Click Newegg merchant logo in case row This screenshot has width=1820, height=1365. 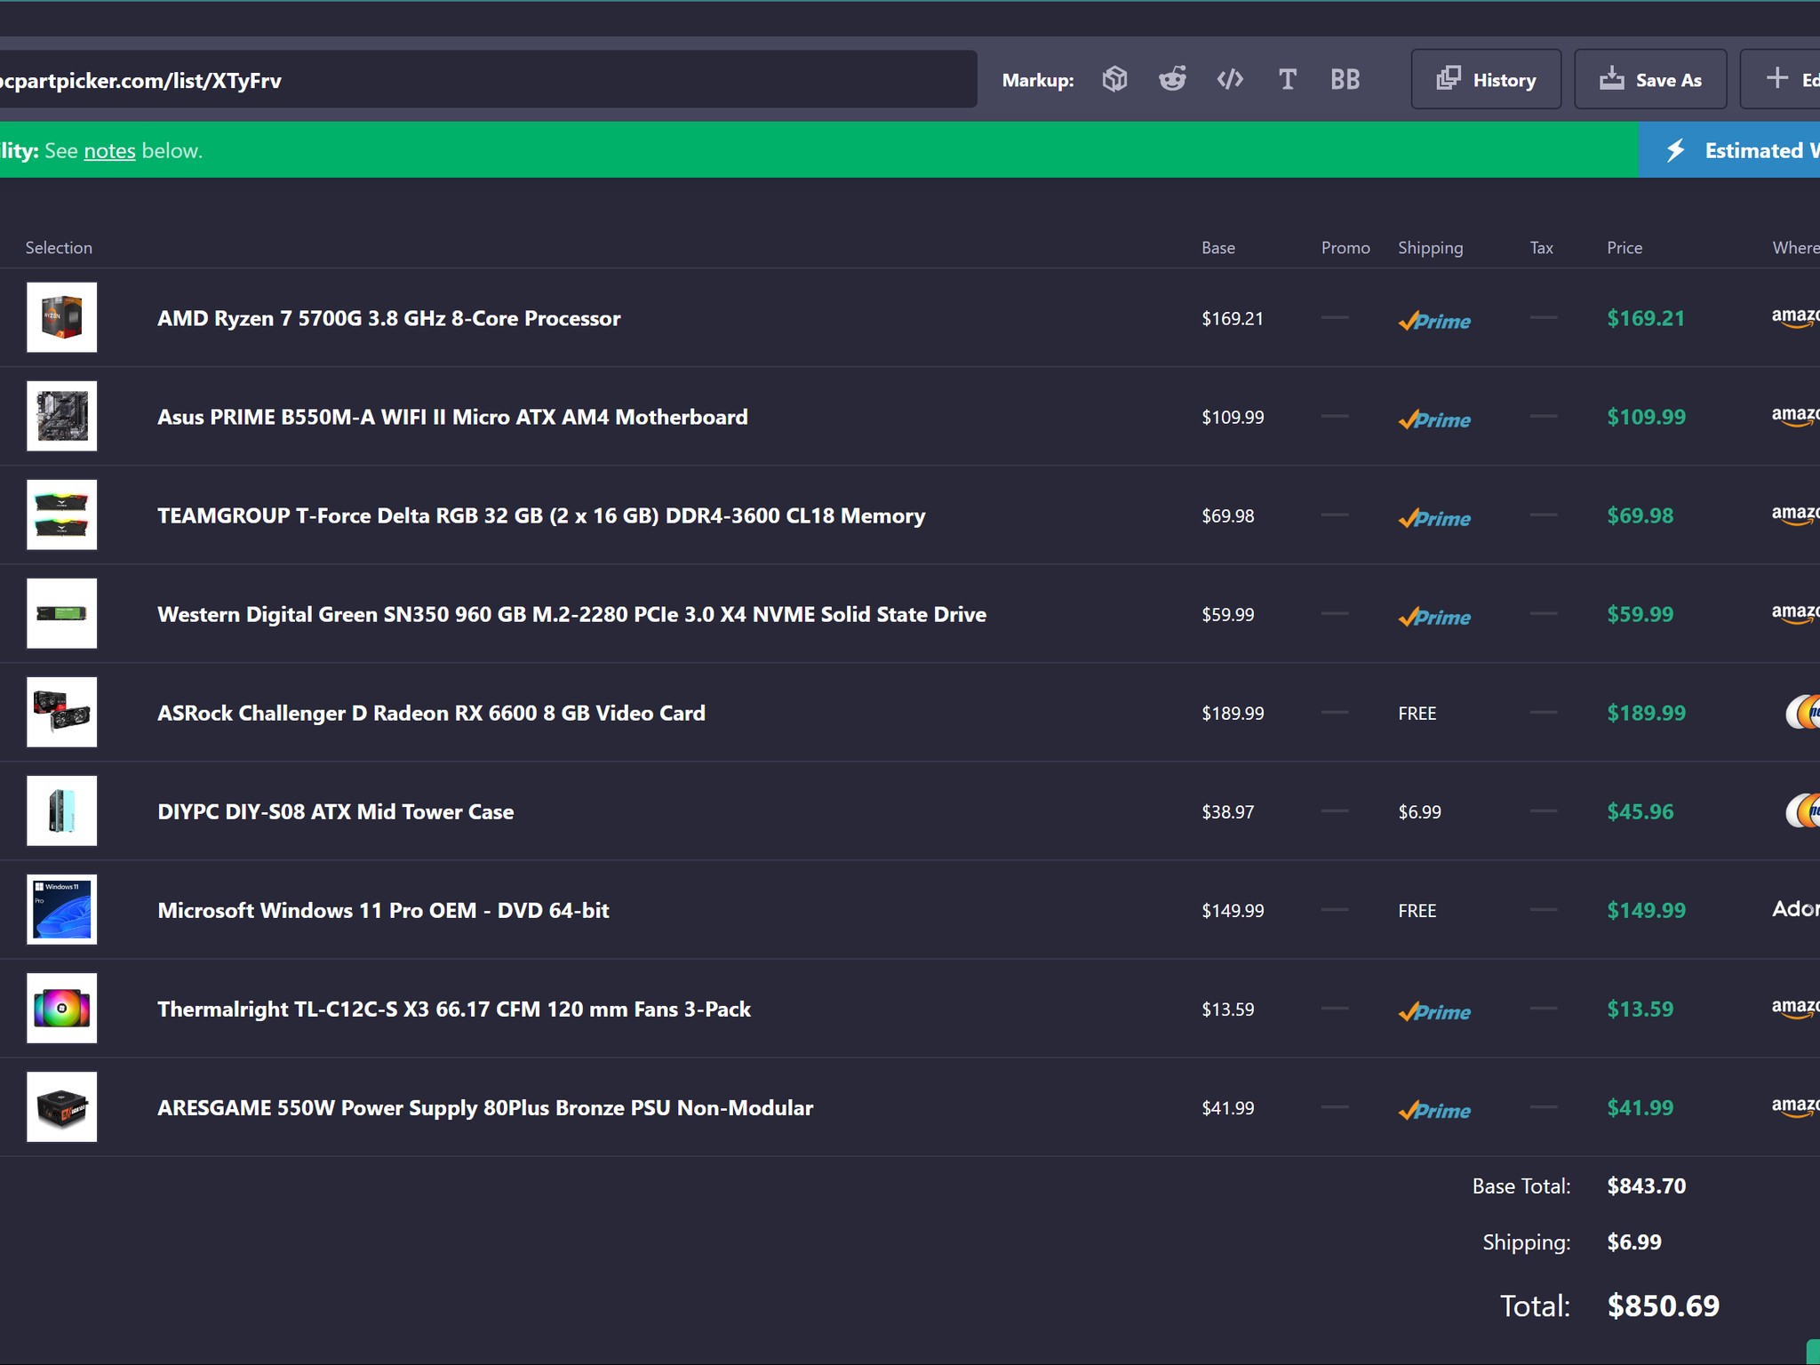tap(1803, 810)
